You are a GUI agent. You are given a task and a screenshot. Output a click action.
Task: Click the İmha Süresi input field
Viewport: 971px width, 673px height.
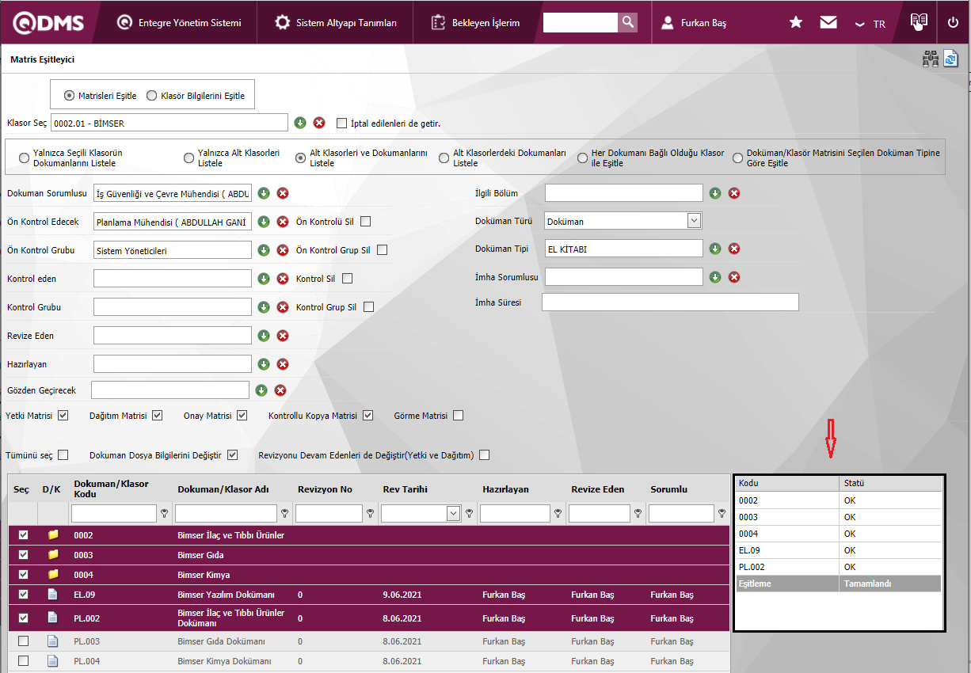[x=670, y=302]
